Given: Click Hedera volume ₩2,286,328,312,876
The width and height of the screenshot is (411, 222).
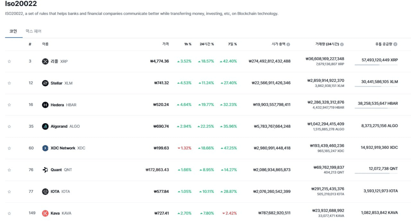Looking at the screenshot, I should click(x=326, y=102).
